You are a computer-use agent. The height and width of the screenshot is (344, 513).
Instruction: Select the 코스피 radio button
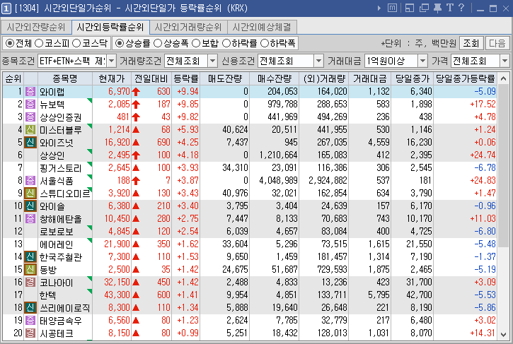click(39, 43)
